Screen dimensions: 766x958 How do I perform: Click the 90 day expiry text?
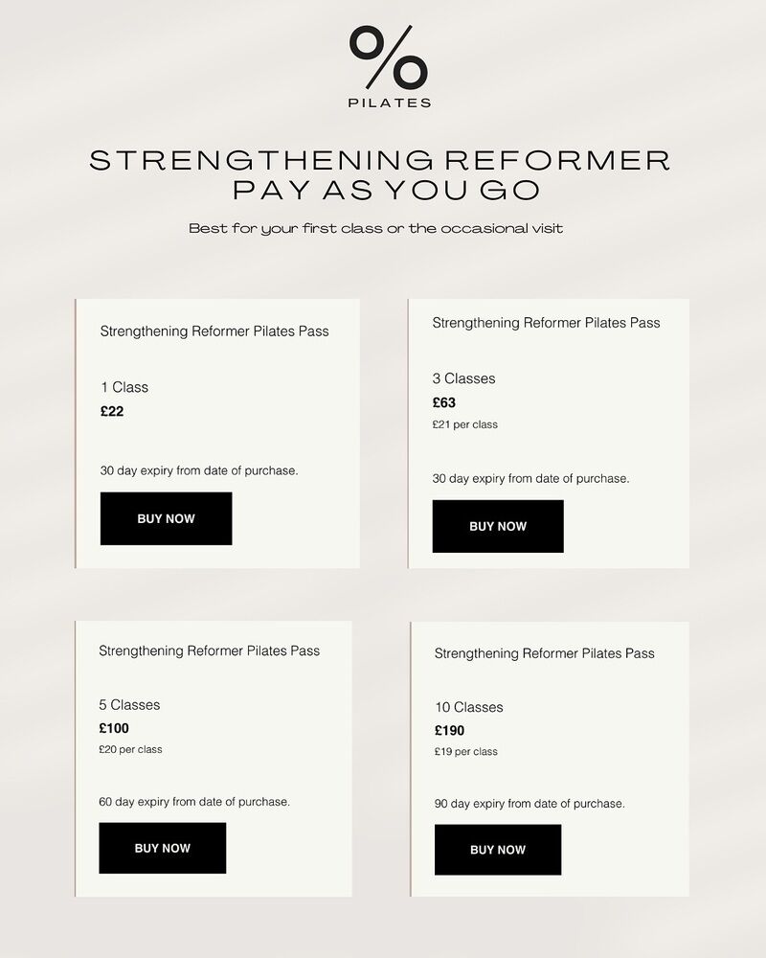[529, 804]
